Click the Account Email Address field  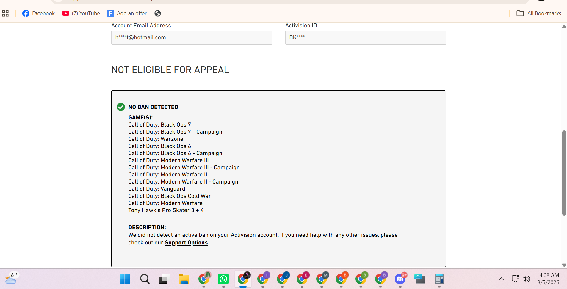tap(192, 38)
